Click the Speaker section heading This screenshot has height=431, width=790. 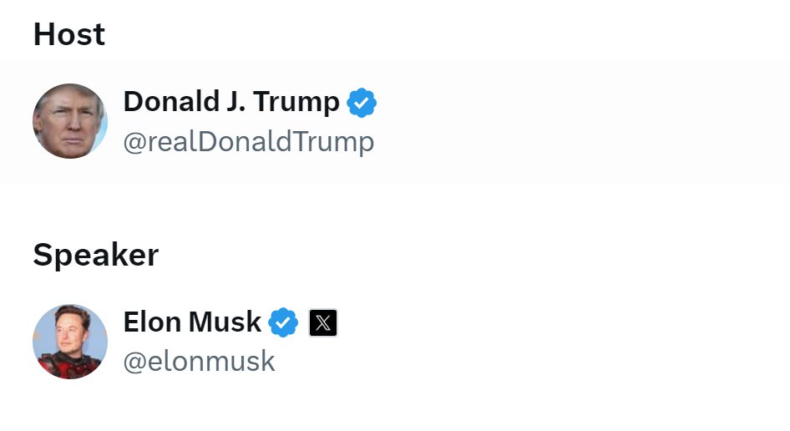95,255
